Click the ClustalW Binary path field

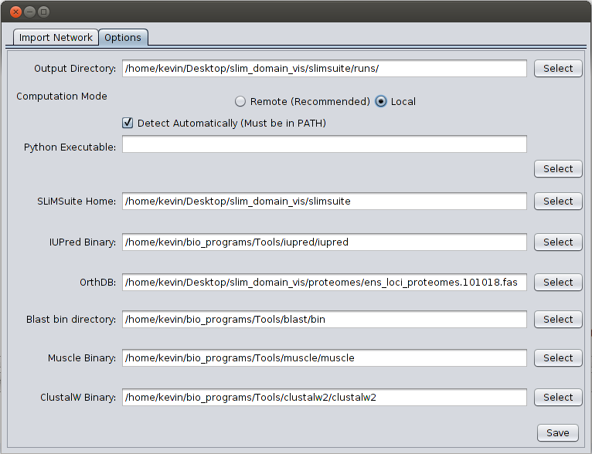[325, 398]
